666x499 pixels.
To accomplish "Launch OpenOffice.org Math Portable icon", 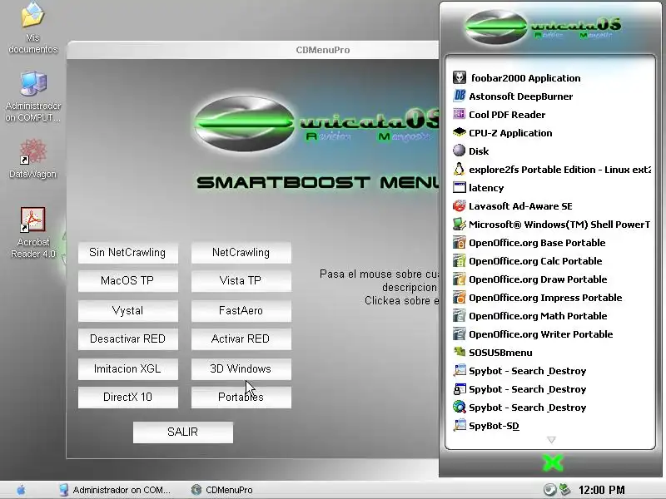I will (x=460, y=315).
